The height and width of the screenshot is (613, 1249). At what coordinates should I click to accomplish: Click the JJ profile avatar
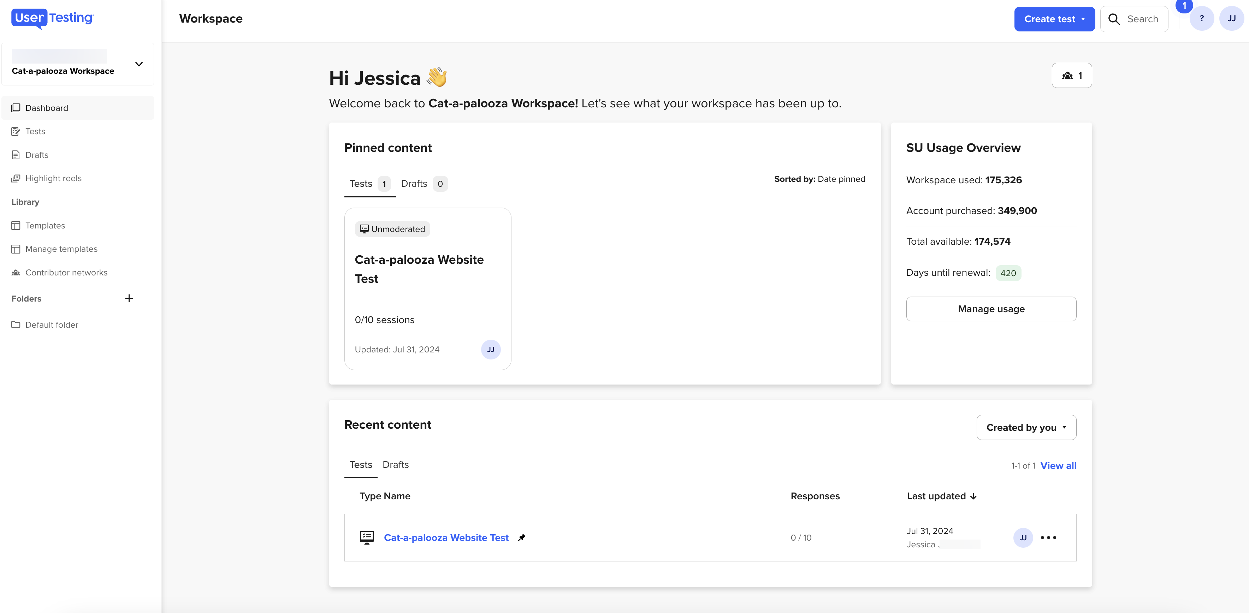(x=1232, y=19)
